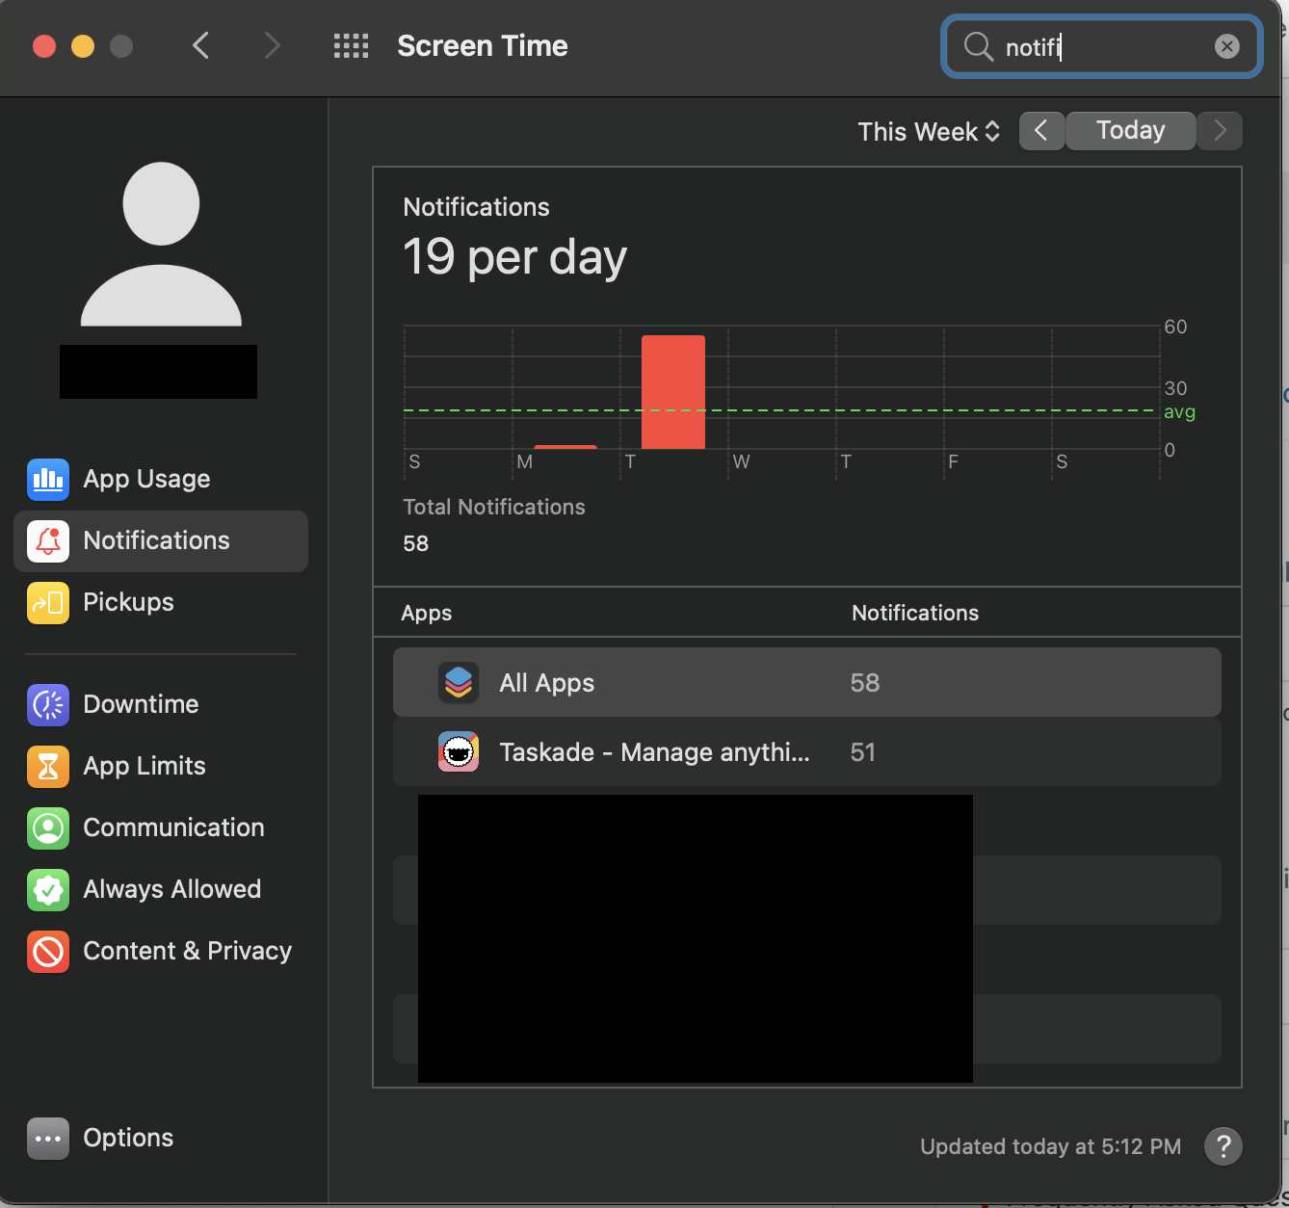Expand the This Week period dropdown

click(x=929, y=131)
